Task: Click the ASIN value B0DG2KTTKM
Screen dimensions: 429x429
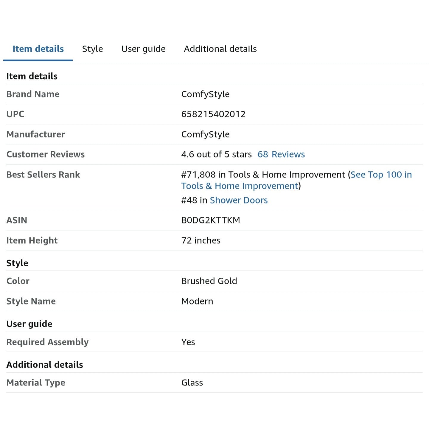Action: [x=211, y=220]
